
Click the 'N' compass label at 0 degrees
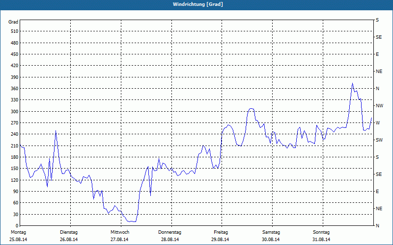click(x=377, y=226)
